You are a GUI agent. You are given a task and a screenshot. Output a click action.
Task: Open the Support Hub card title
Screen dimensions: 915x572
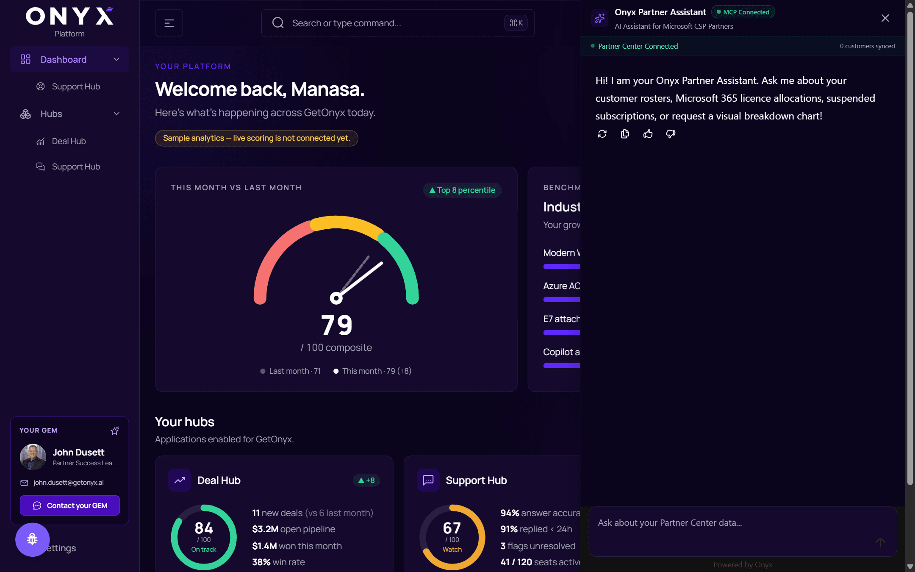(476, 480)
